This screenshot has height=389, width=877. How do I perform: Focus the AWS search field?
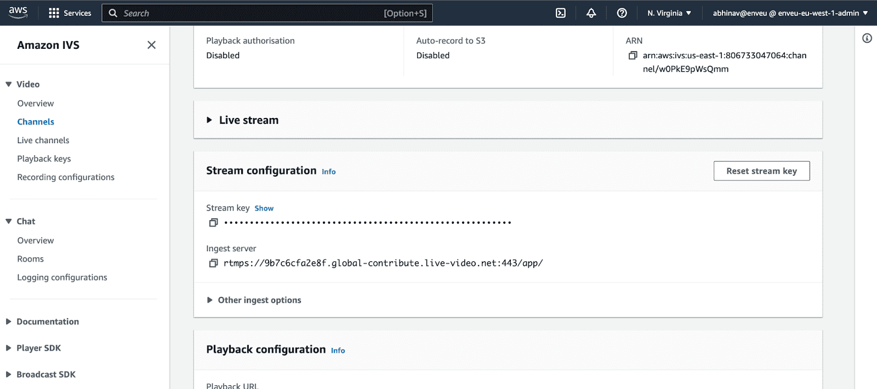[x=267, y=13]
